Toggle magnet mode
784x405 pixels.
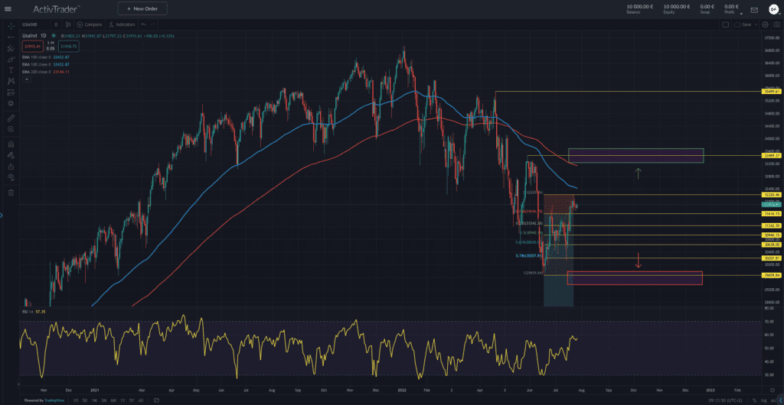[11, 144]
